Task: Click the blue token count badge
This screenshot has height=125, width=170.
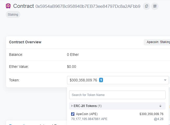Action: (101, 80)
